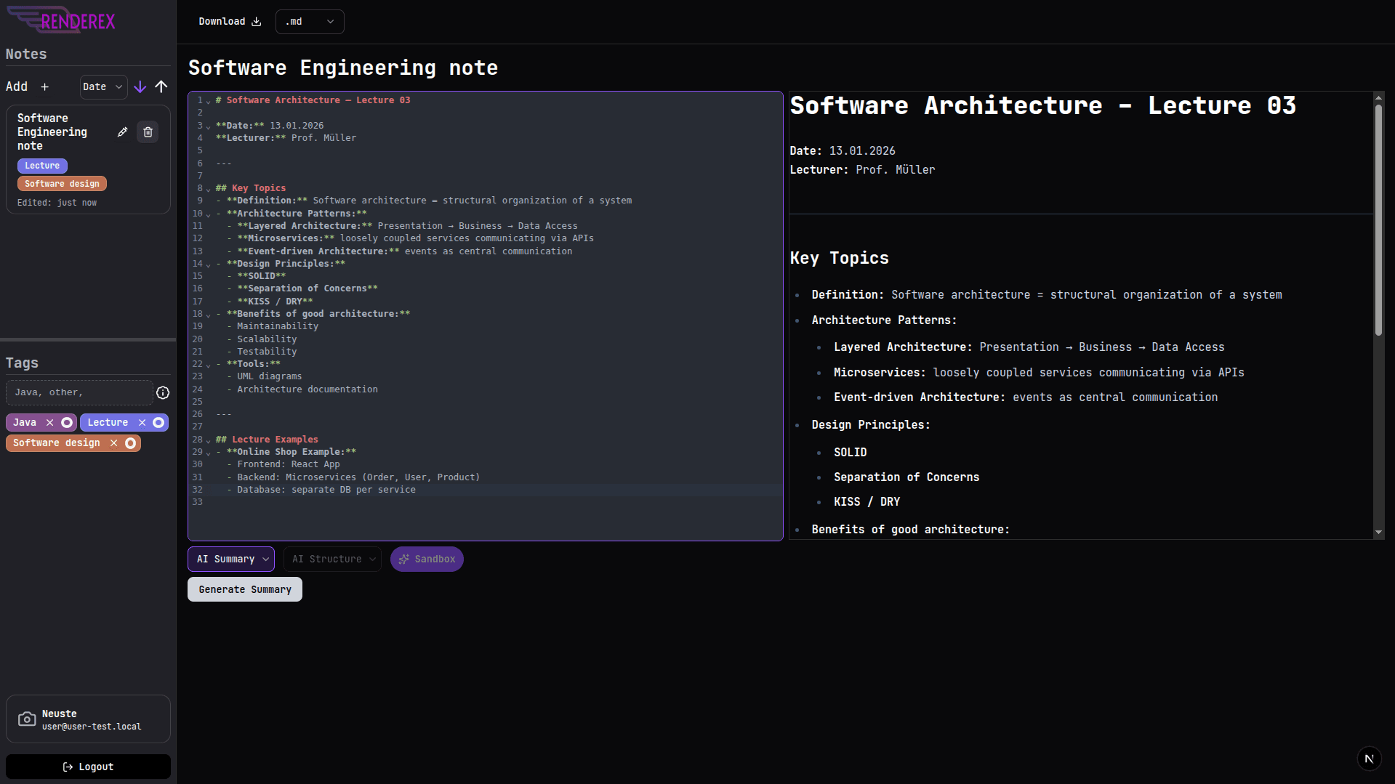Viewport: 1395px width, 784px height.
Task: Click the pencil edit icon on the note card
Action: click(122, 132)
